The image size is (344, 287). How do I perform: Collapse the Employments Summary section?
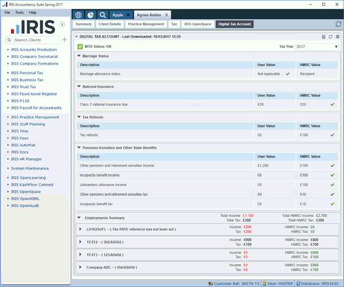pyautogui.click(x=79, y=218)
